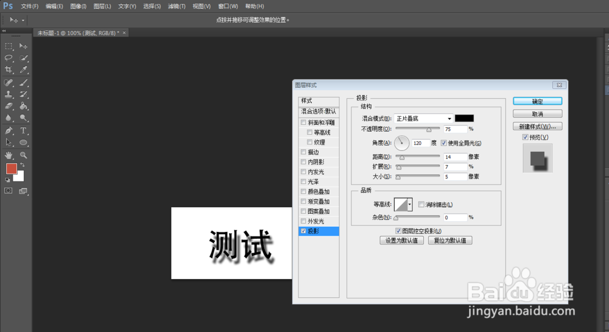Reset to default foreground/background colors
This screenshot has height=332, width=609.
coord(7,180)
